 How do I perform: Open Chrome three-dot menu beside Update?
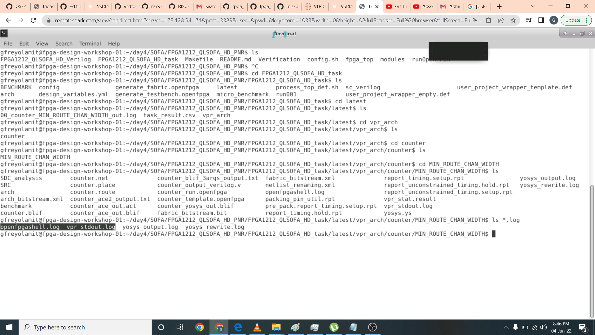[x=587, y=20]
